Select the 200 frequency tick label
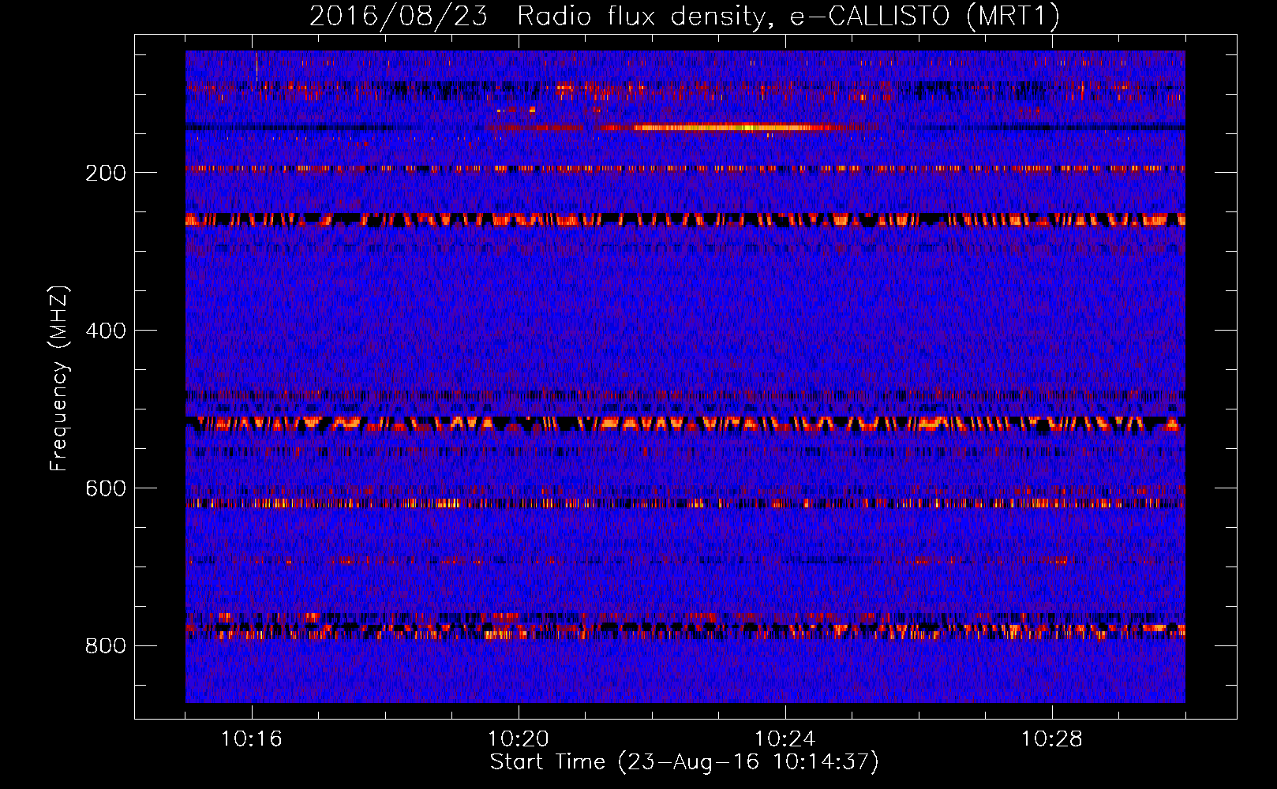 106,173
